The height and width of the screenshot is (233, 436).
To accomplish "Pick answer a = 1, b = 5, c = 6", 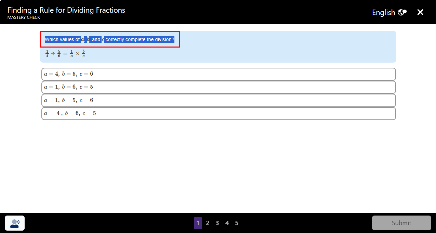I will coord(219,100).
